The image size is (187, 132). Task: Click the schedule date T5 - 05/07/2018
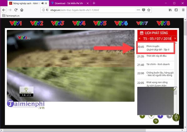point(157,39)
